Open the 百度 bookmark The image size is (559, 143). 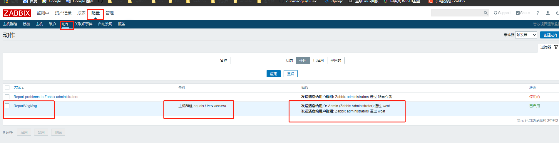pos(30,1)
